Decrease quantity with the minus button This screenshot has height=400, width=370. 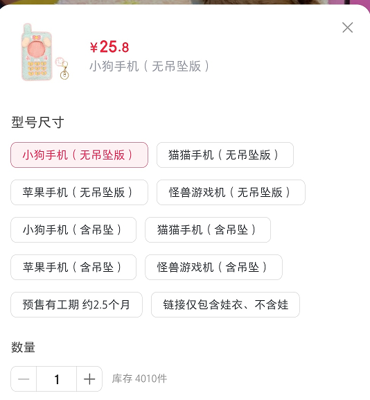(x=24, y=379)
